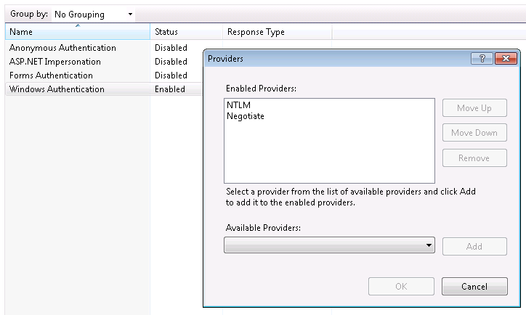Select Negotiate in Enabled Providers

pos(246,116)
